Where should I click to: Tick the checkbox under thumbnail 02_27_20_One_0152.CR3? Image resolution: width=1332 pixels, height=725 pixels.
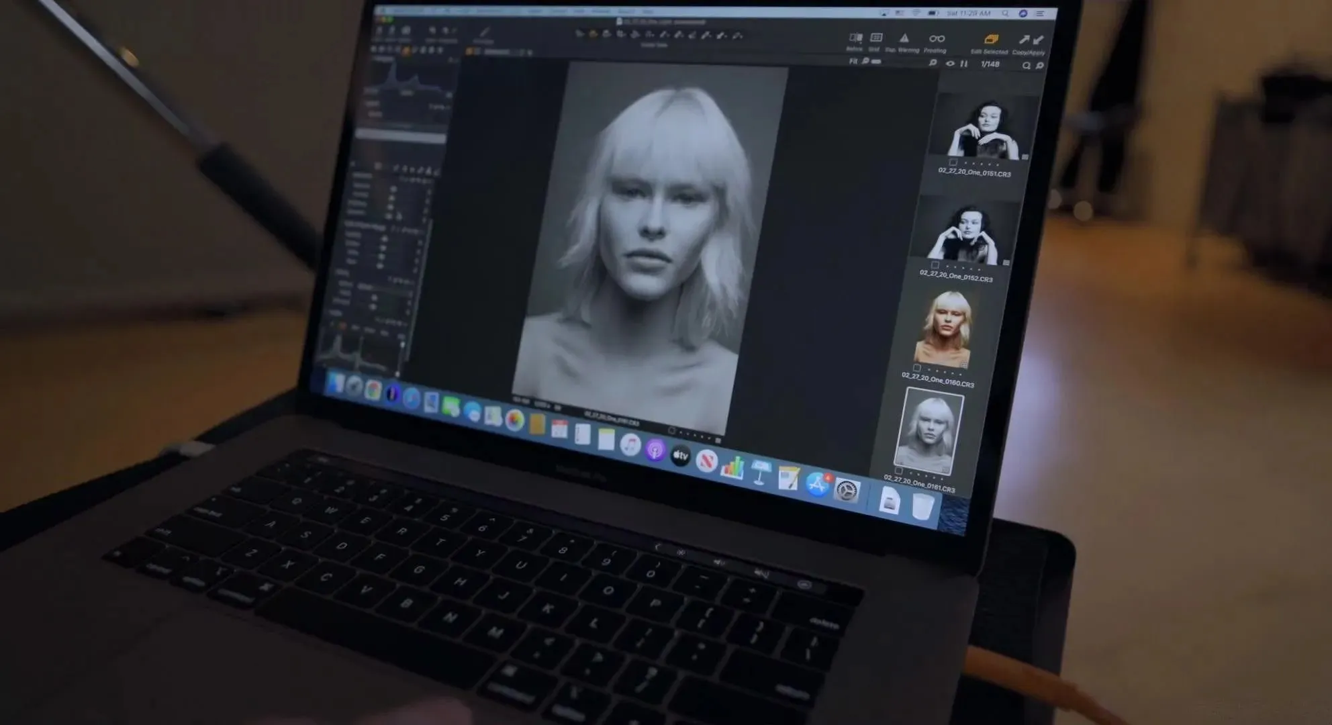coord(935,266)
